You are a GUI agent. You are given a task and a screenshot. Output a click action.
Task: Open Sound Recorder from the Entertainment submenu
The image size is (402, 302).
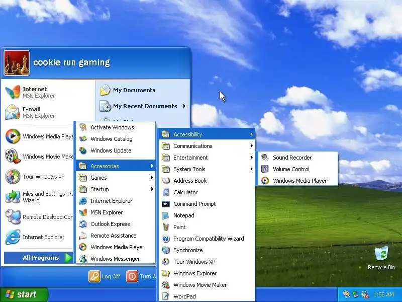pos(298,158)
